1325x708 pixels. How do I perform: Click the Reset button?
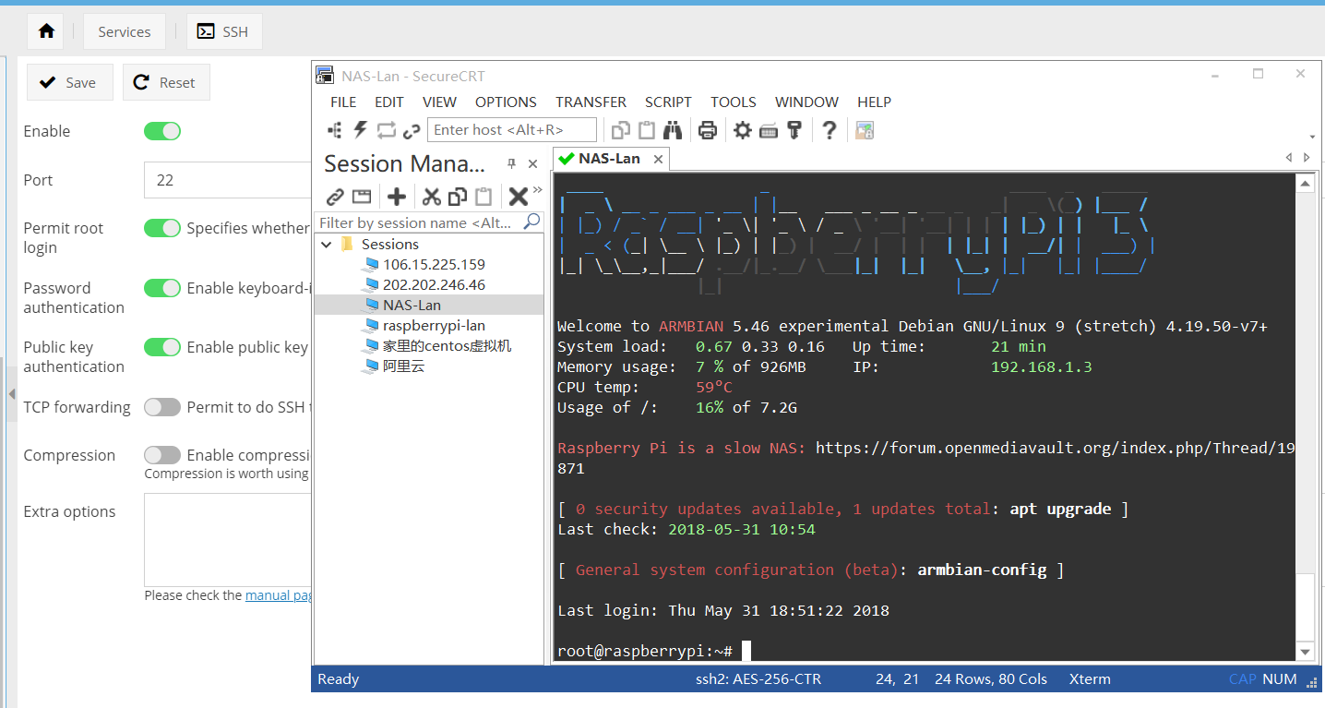coord(166,82)
